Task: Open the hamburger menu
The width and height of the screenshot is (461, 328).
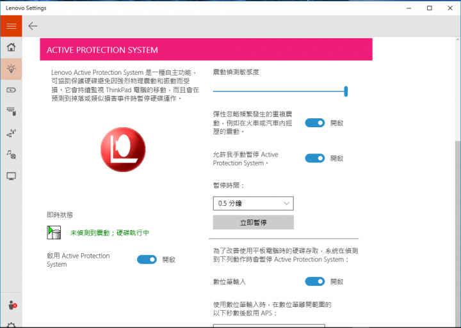Action: 11,26
